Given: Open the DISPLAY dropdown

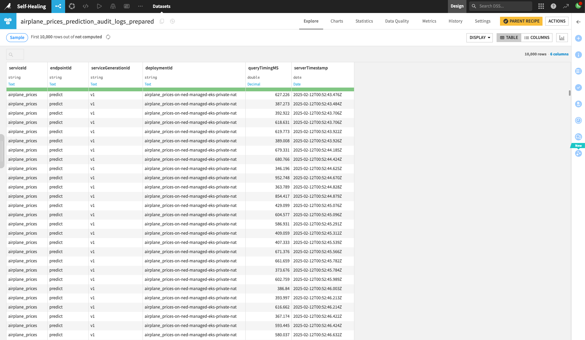Looking at the screenshot, I should pyautogui.click(x=479, y=38).
